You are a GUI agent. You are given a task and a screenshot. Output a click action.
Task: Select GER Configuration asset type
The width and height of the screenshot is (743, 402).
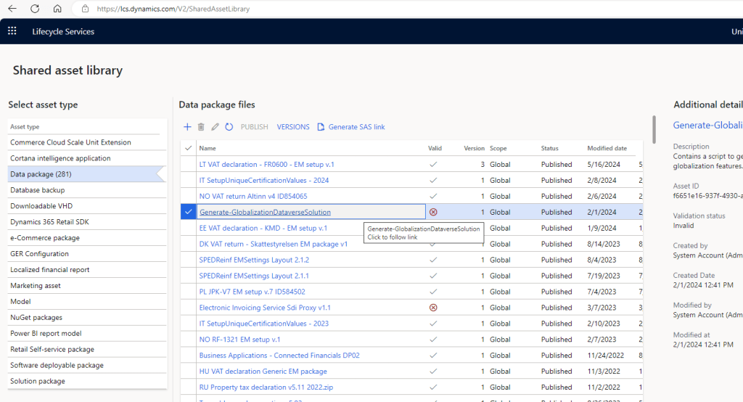[x=39, y=254]
